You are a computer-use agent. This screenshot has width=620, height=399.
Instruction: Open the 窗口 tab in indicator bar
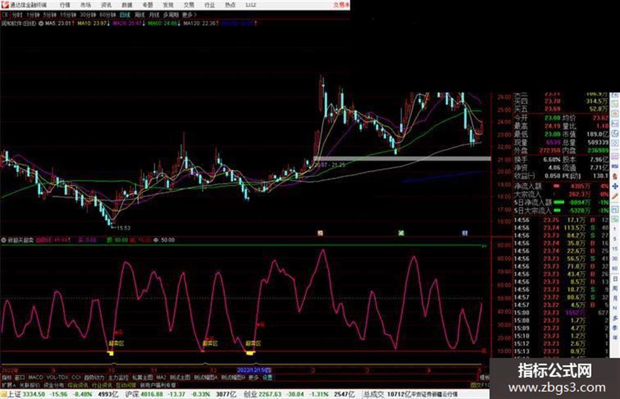[x=20, y=377]
